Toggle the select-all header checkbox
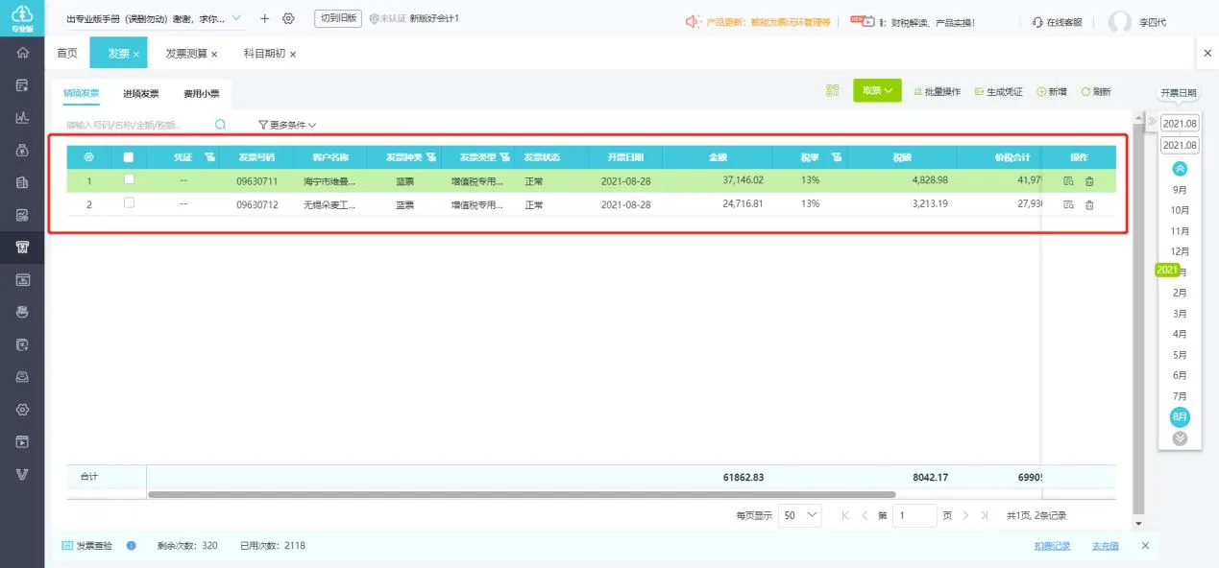The height and width of the screenshot is (568, 1219). click(x=129, y=157)
